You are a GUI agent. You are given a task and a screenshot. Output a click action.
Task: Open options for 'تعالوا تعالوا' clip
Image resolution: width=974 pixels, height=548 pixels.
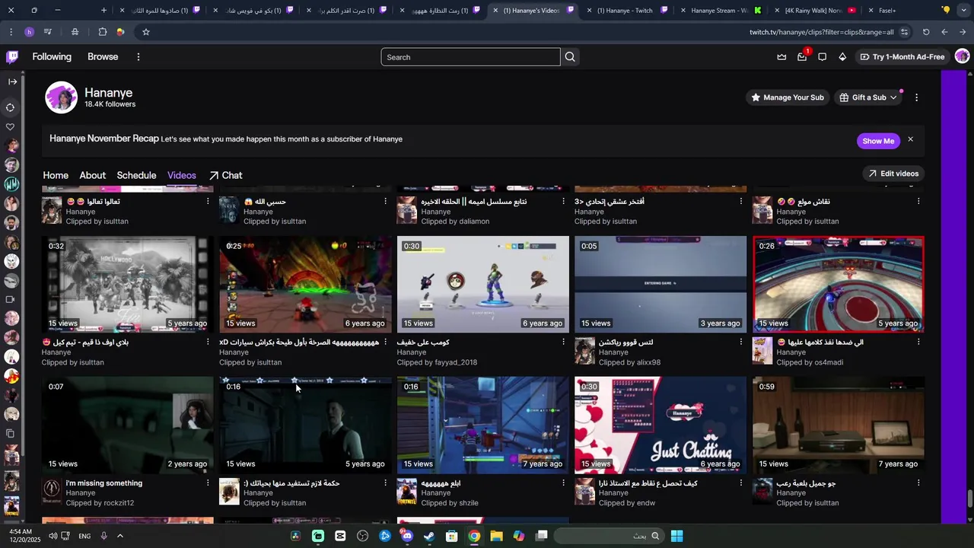208,201
